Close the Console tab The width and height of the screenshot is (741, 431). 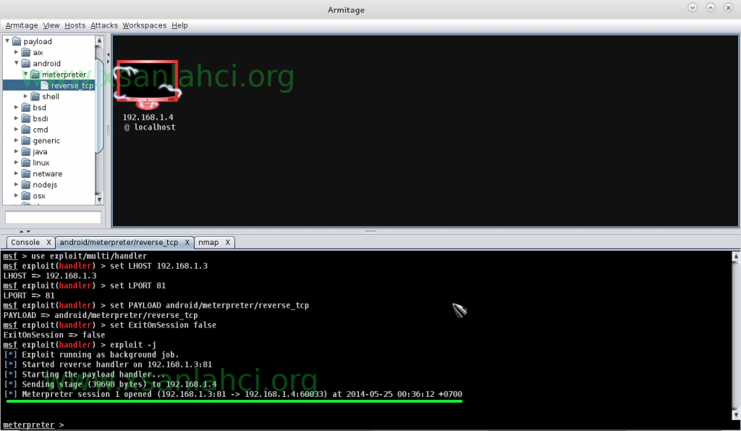(x=48, y=242)
